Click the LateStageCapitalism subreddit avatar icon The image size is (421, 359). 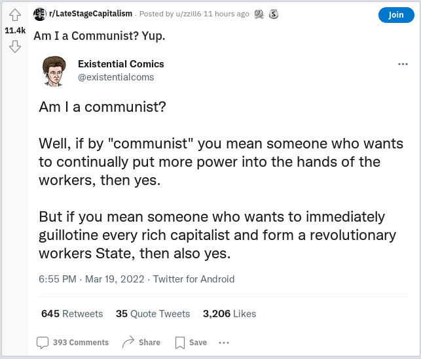[40, 14]
